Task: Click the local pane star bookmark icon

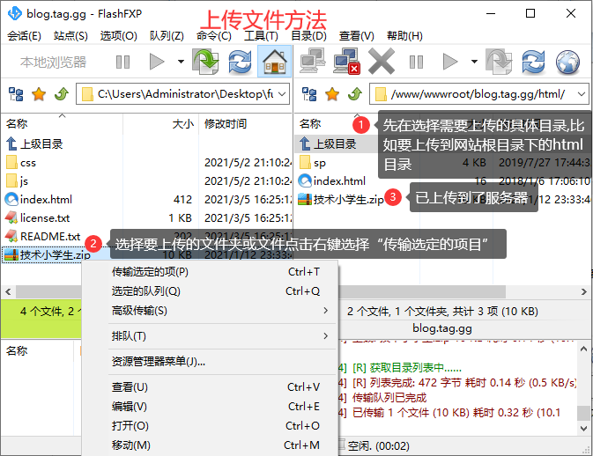Action: (39, 93)
